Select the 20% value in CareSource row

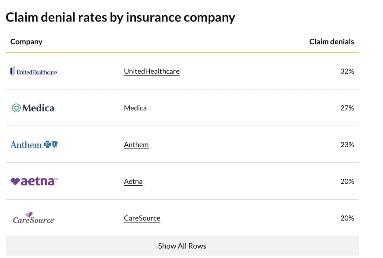click(347, 218)
